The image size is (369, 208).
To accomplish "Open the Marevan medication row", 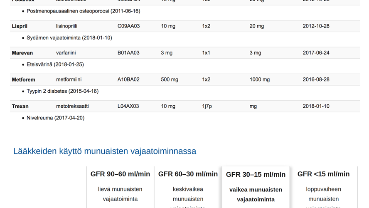I will click(x=22, y=53).
